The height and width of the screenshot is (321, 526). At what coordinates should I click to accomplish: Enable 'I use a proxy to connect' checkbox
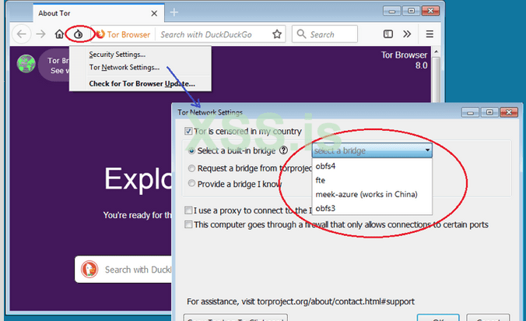tap(188, 210)
